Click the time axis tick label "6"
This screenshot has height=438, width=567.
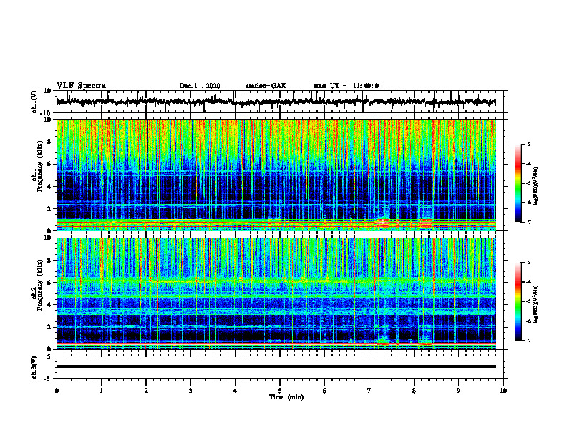(325, 391)
